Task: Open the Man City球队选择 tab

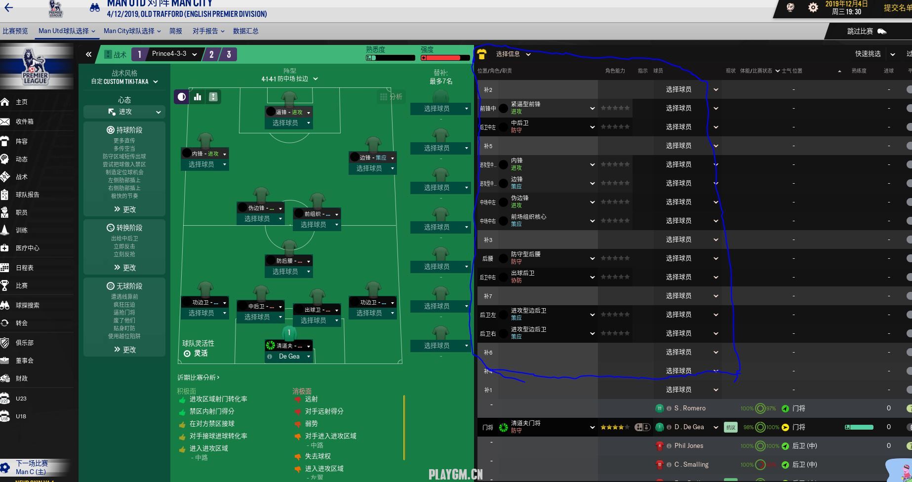Action: click(132, 31)
